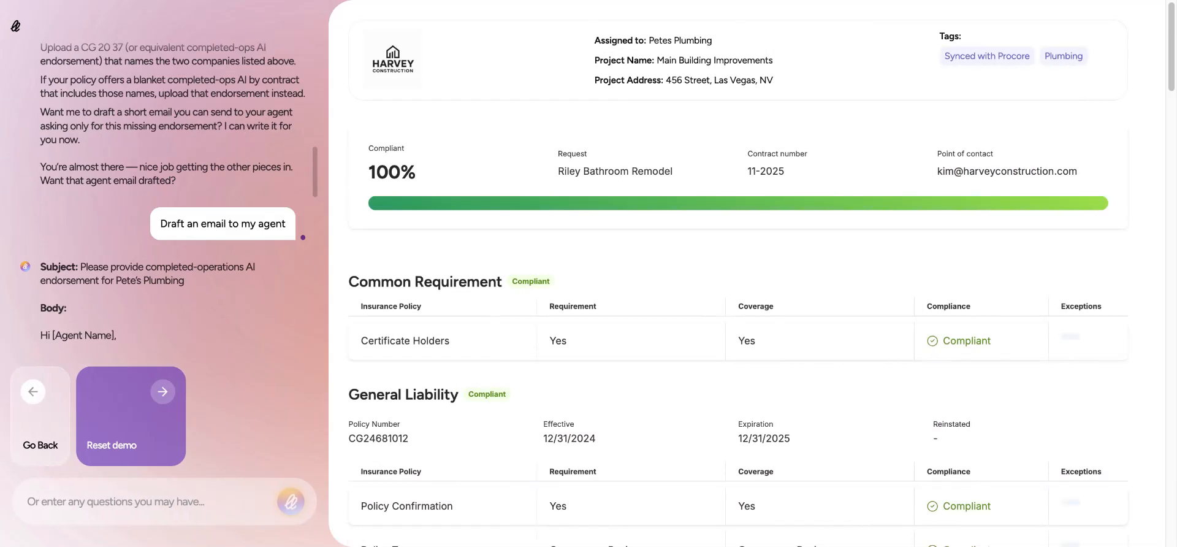The image size is (1177, 547).
Task: Click the Common Requirement heading
Action: click(x=425, y=281)
